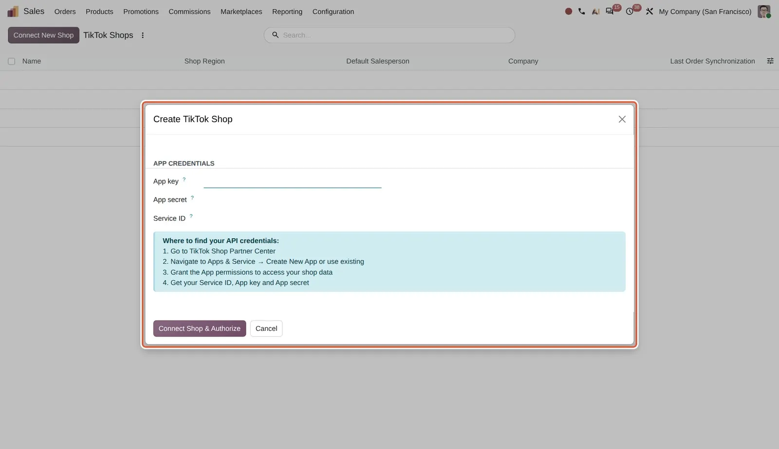Open the debug tools icon
Screen dimensions: 779x449
pyautogui.click(x=649, y=11)
